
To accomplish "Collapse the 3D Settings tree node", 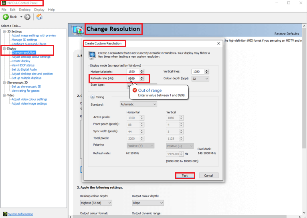I will 4,32.
